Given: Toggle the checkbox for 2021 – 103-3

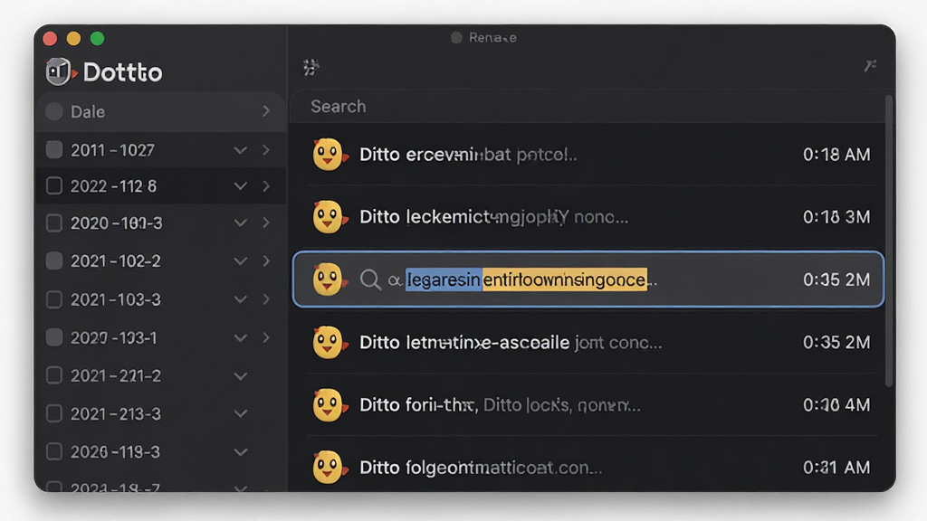Looking at the screenshot, I should pos(54,299).
